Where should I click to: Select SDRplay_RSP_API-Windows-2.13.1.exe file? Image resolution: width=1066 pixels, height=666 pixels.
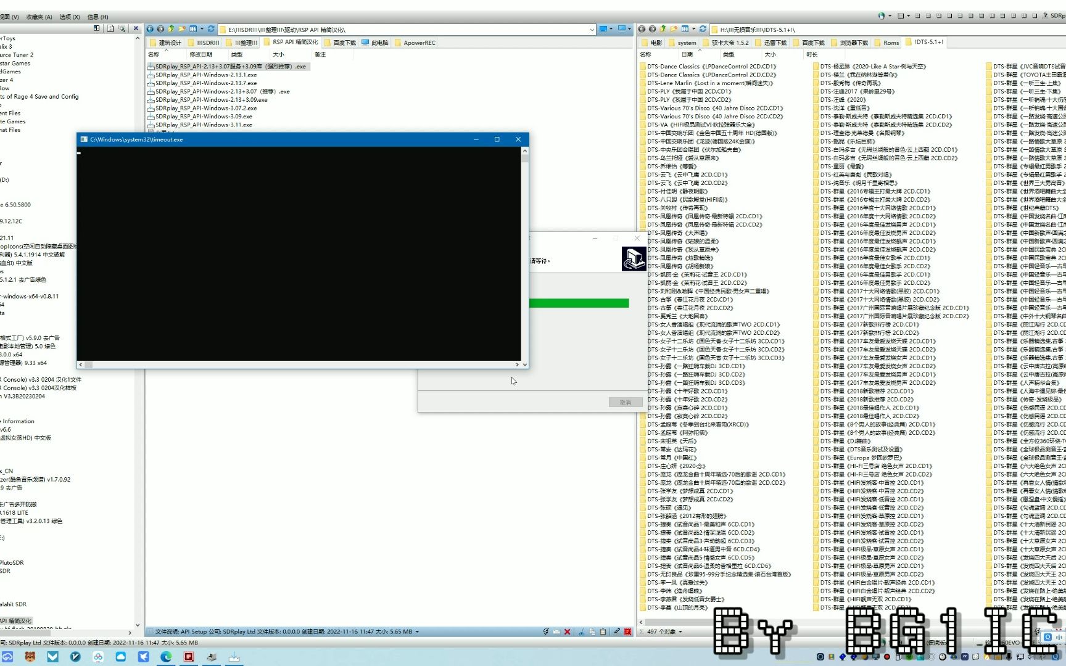[202, 75]
